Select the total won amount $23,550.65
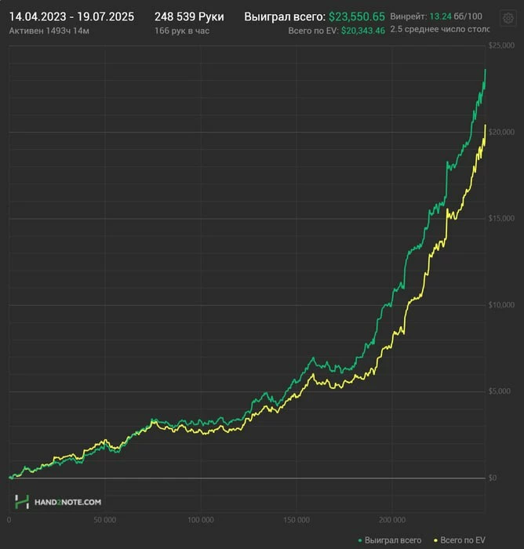524x549 pixels. 357,16
